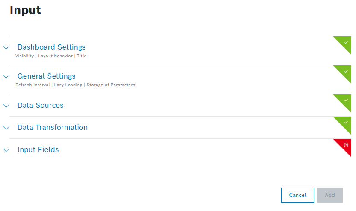Screen dimensions: 356x211
Task: Open the Dashboard Settings section title
Action: coord(51,47)
